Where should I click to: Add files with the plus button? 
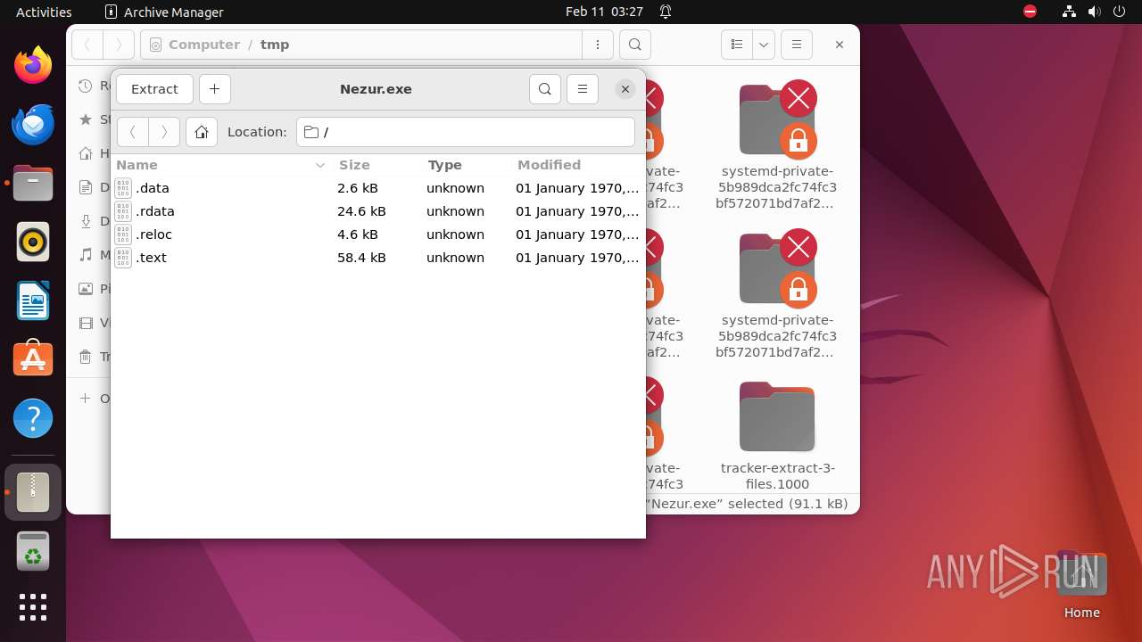pos(215,89)
